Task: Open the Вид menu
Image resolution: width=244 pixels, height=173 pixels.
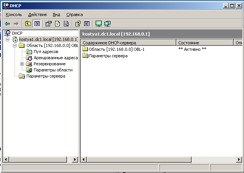Action: click(56, 15)
